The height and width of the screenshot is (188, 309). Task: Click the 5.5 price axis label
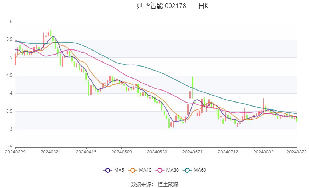click(9, 39)
